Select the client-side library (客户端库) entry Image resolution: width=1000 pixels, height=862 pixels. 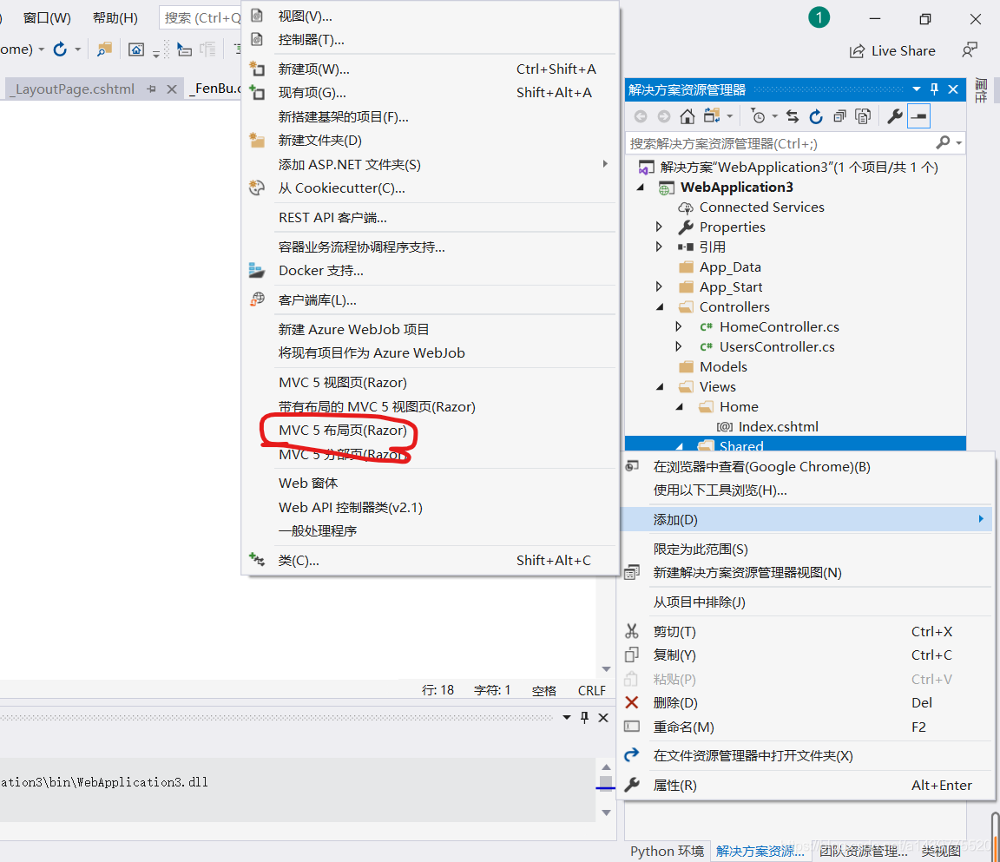click(x=431, y=299)
